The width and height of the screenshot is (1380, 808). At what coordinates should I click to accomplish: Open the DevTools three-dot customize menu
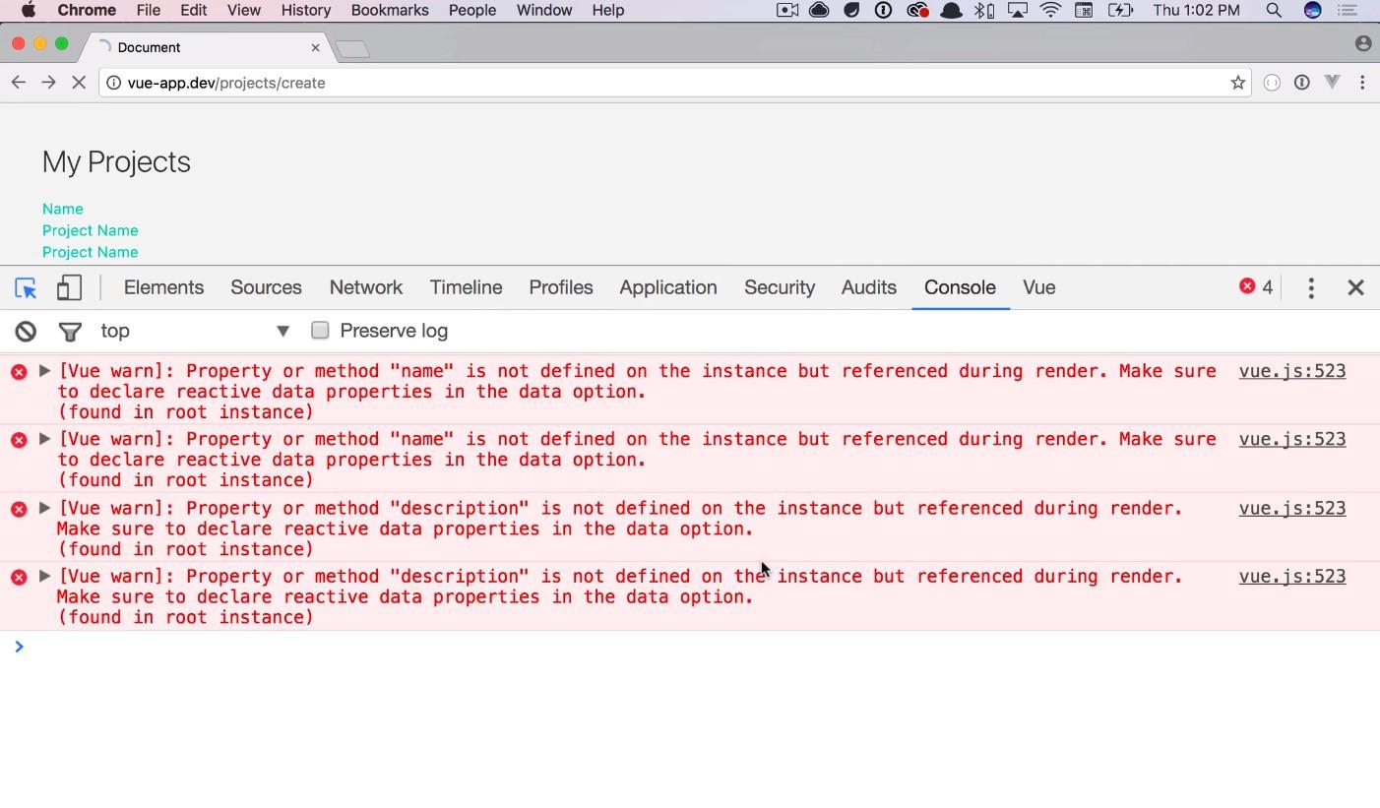pos(1311,287)
